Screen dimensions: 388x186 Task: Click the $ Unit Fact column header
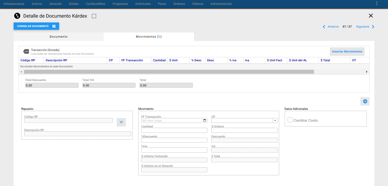point(276,60)
